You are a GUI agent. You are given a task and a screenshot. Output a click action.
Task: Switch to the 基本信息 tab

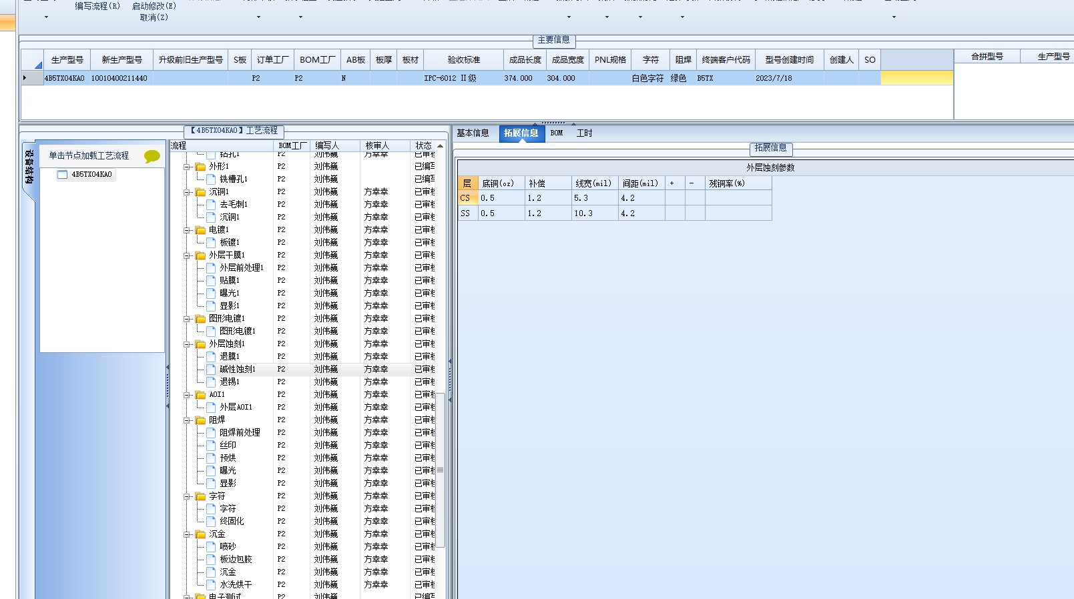point(473,133)
